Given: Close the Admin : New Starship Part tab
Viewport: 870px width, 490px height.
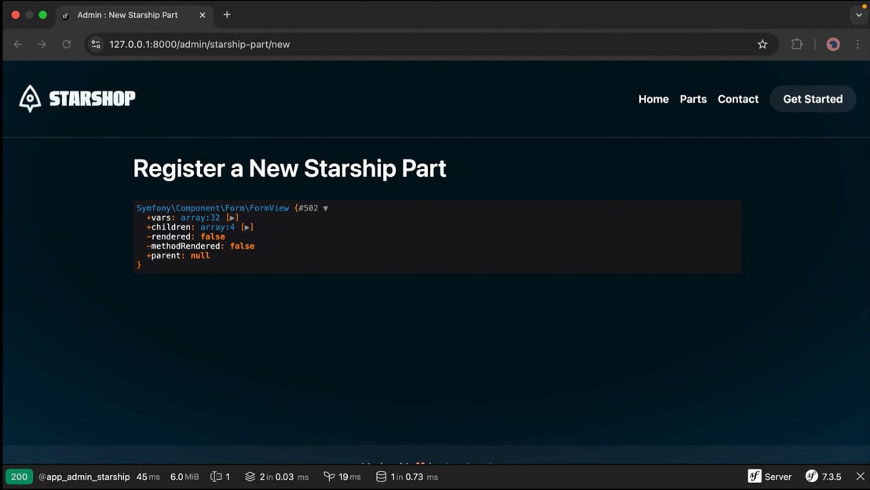Looking at the screenshot, I should pos(203,15).
